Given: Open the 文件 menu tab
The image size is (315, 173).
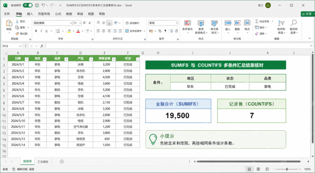Looking at the screenshot, I should point(7,14).
